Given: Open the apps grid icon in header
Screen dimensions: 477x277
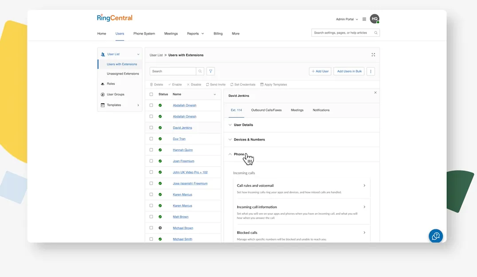Looking at the screenshot, I should click(x=364, y=19).
